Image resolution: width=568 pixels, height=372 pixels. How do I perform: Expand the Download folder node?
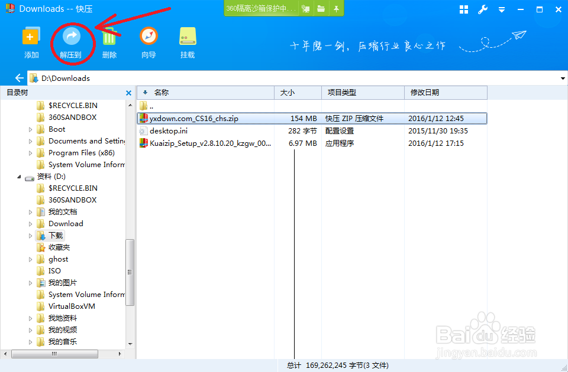[30, 224]
